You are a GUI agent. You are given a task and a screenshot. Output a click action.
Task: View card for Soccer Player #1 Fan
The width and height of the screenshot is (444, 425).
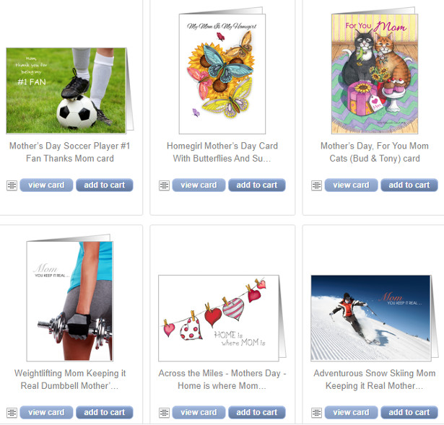click(46, 185)
